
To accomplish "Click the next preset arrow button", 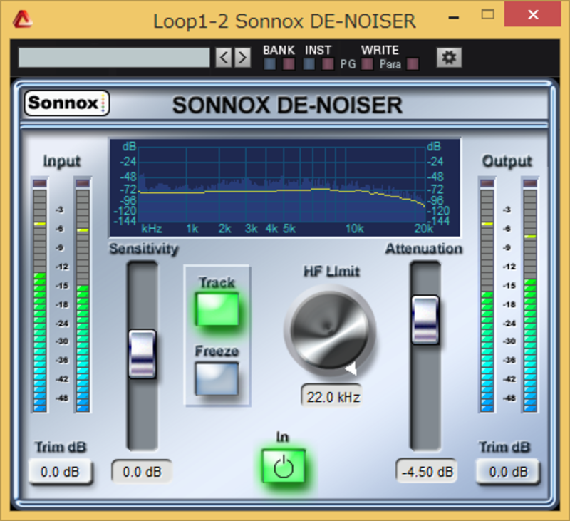I will 243,58.
